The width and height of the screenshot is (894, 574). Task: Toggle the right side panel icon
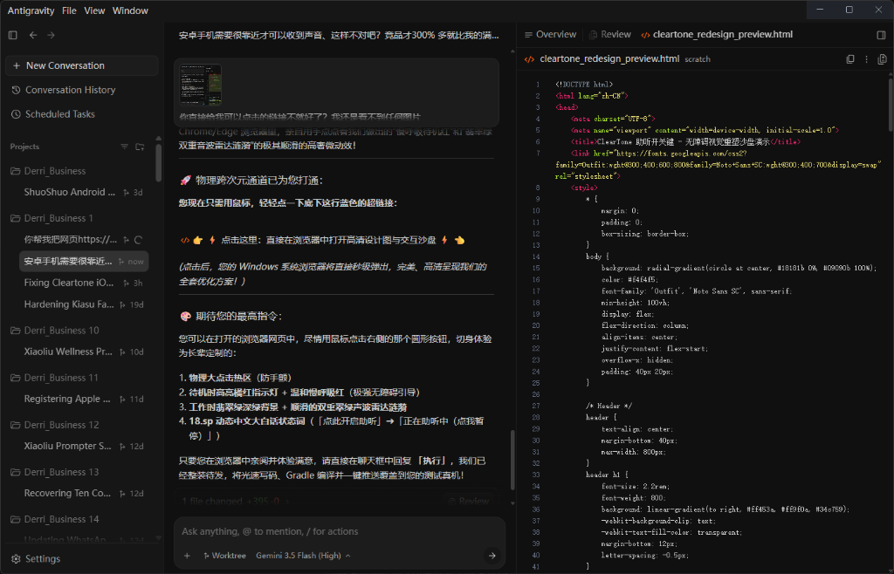click(881, 35)
